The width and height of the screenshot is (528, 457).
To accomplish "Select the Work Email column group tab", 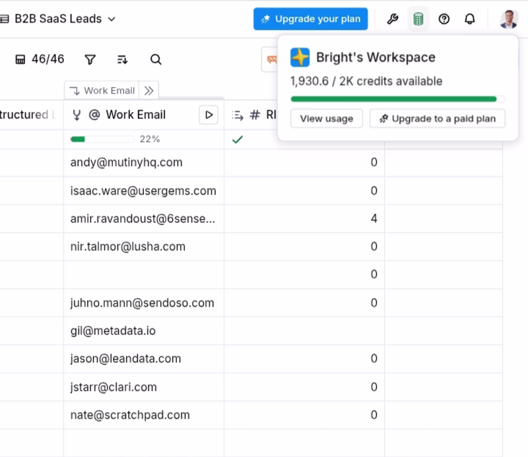I will tap(102, 90).
